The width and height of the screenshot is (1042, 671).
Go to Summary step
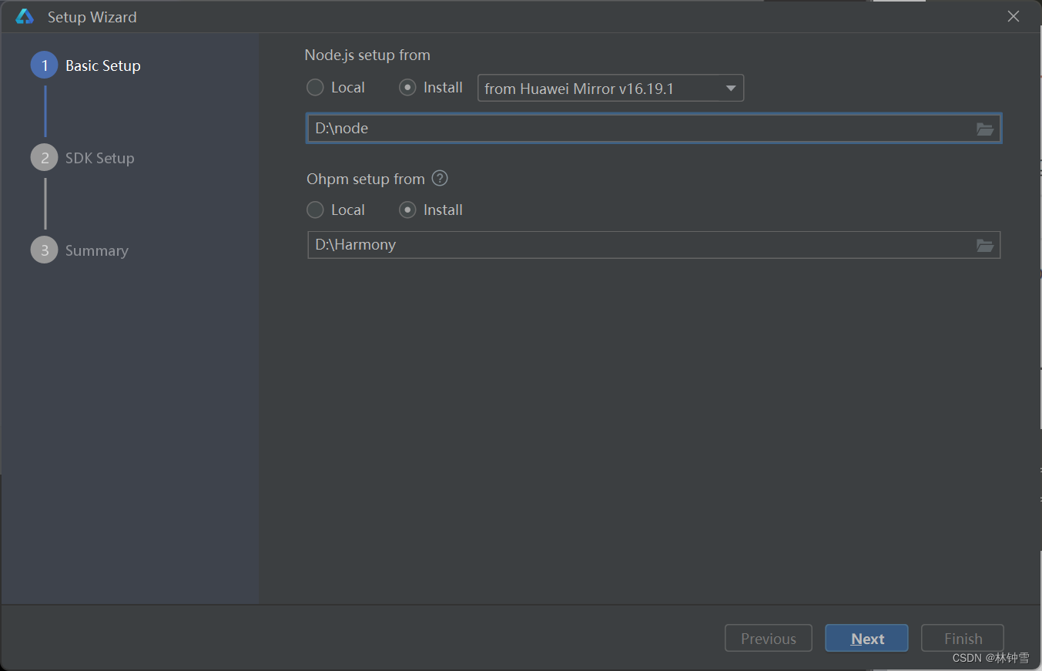(79, 250)
